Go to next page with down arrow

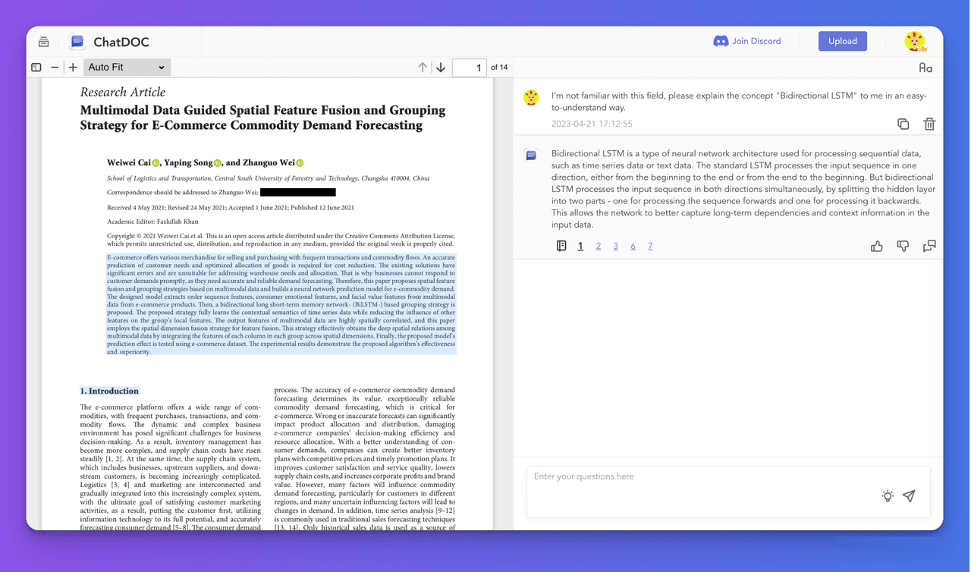tap(441, 68)
